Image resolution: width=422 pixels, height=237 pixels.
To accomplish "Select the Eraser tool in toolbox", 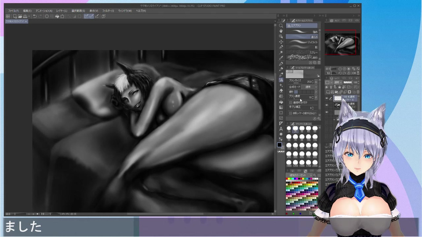I will (281, 90).
